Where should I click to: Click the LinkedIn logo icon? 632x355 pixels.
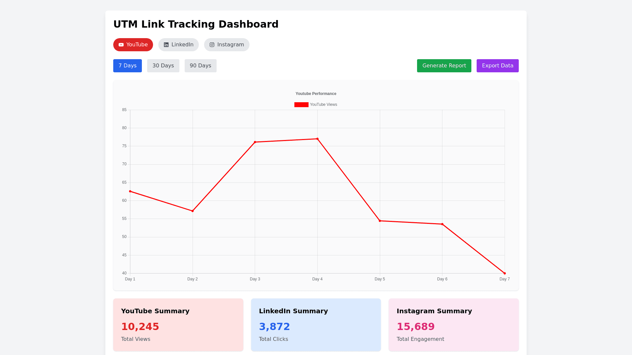(166, 45)
